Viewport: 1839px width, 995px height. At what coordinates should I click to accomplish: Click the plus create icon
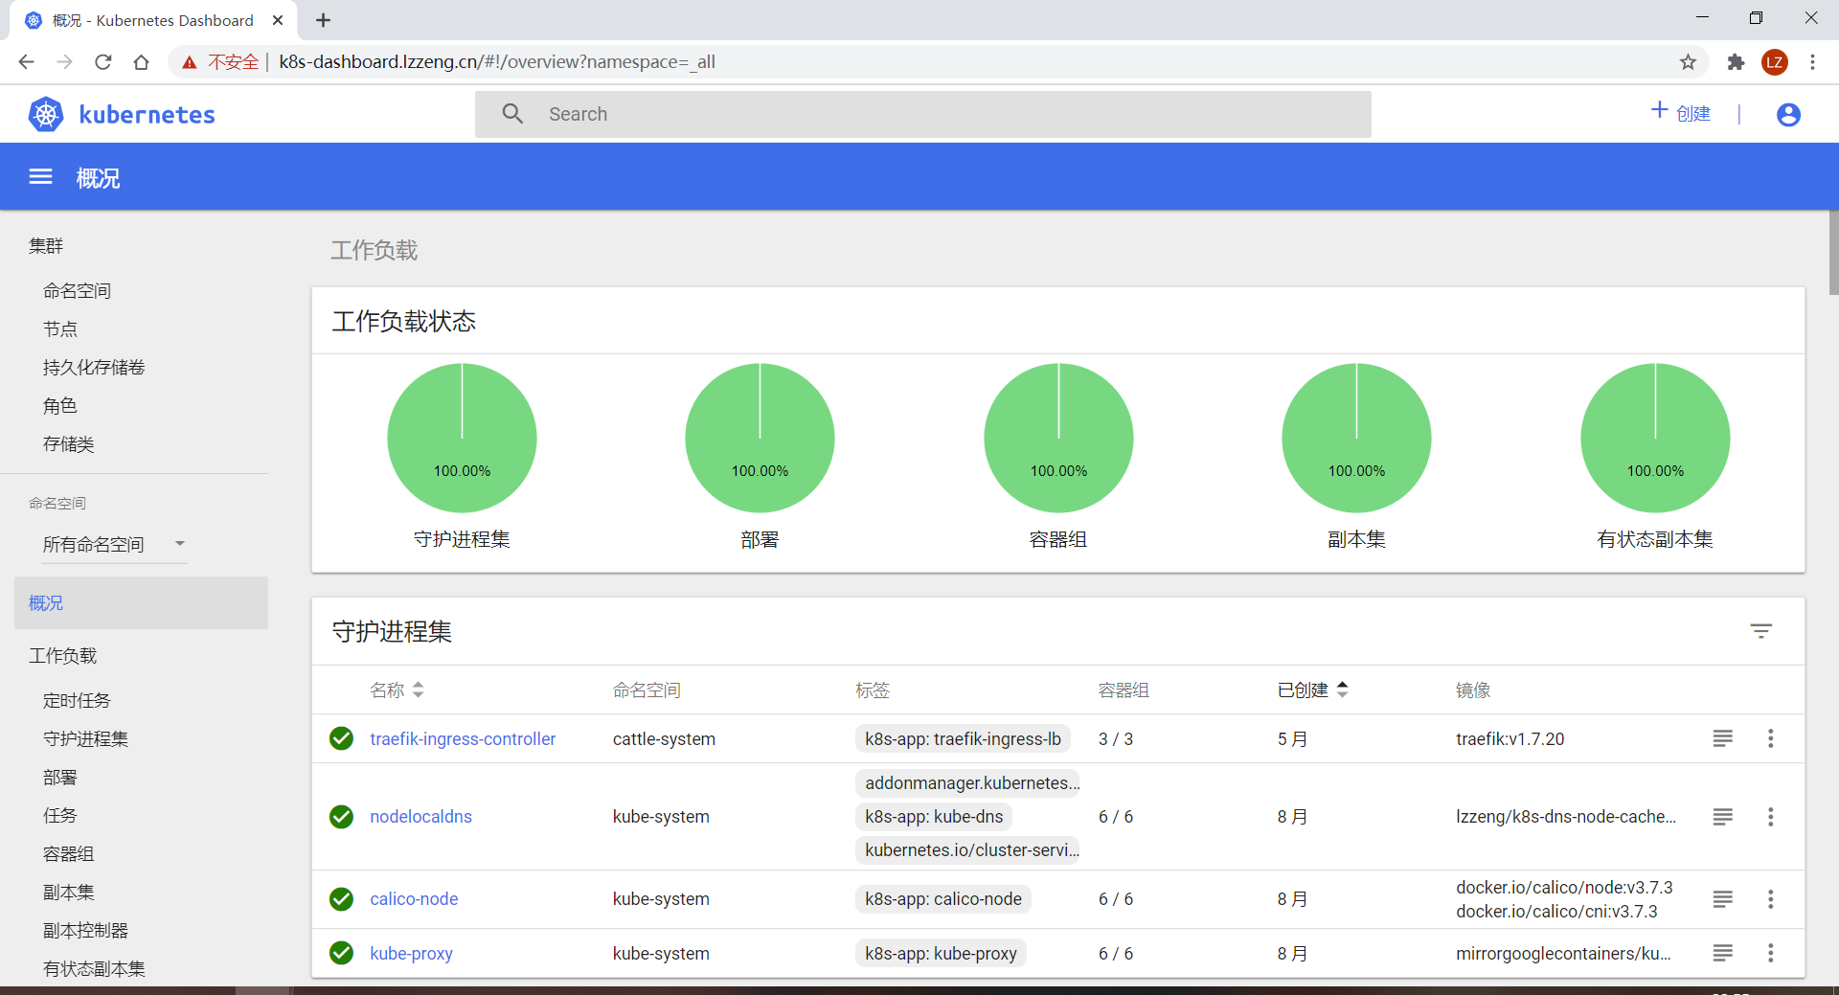coord(1659,111)
